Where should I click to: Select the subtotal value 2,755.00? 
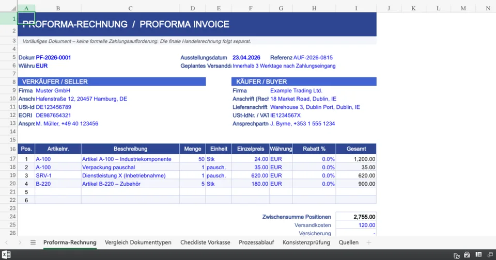356,217
